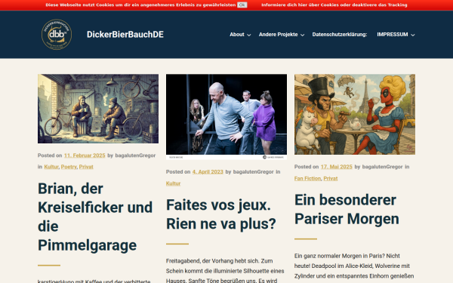This screenshot has width=453, height=283.
Task: Dismiss cookie notice with OK button
Action: 242,5
